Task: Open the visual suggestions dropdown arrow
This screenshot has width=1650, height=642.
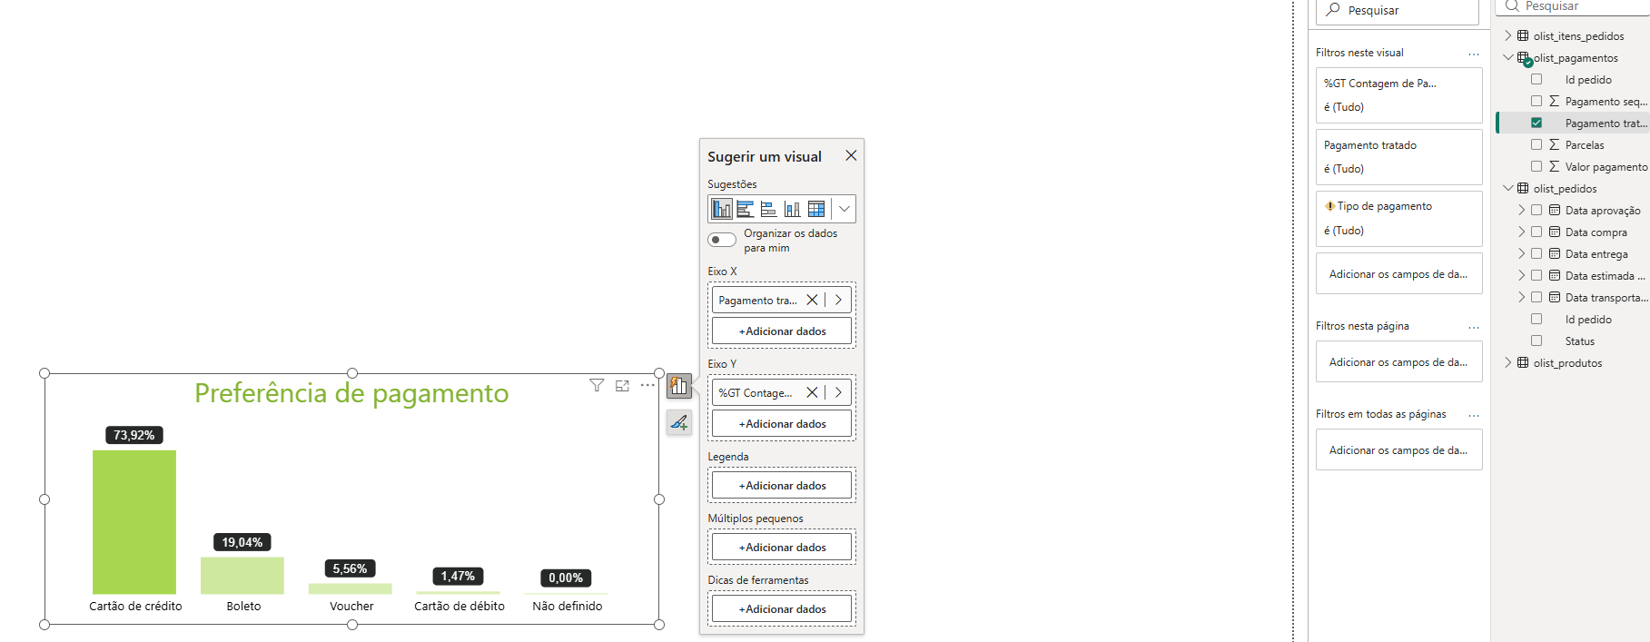Action: (845, 209)
